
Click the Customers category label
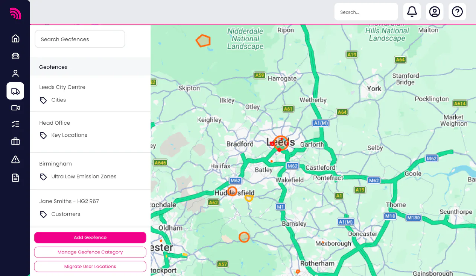click(66, 214)
